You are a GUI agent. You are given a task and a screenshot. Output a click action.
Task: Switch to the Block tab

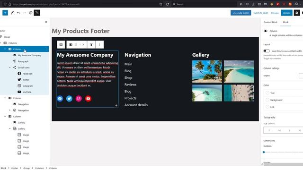285,22
